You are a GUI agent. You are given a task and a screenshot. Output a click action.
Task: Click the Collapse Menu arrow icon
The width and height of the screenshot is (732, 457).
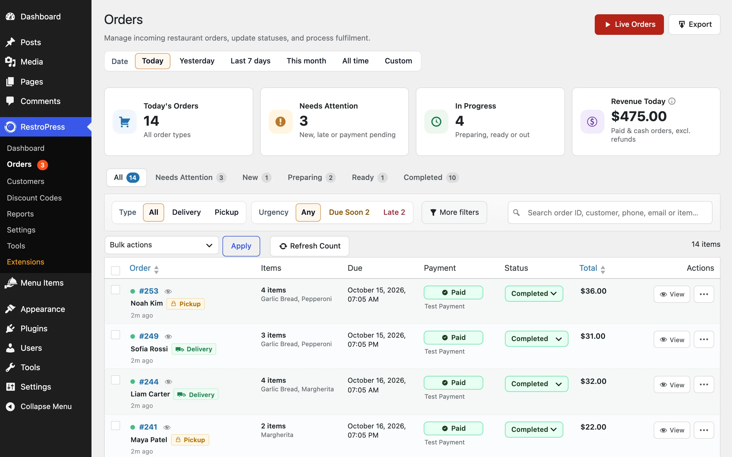[10, 406]
